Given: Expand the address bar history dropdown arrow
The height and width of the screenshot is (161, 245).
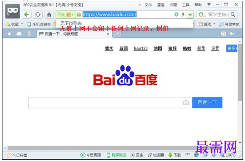Looking at the screenshot, I should (190, 15).
